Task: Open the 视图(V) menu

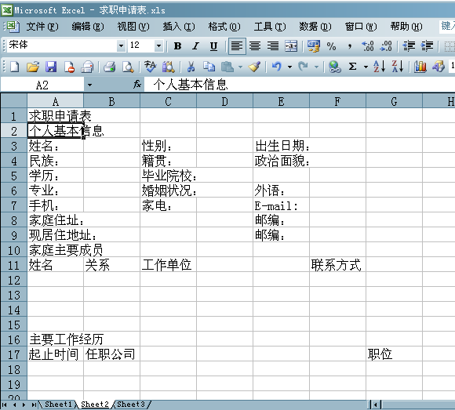Action: [x=133, y=27]
